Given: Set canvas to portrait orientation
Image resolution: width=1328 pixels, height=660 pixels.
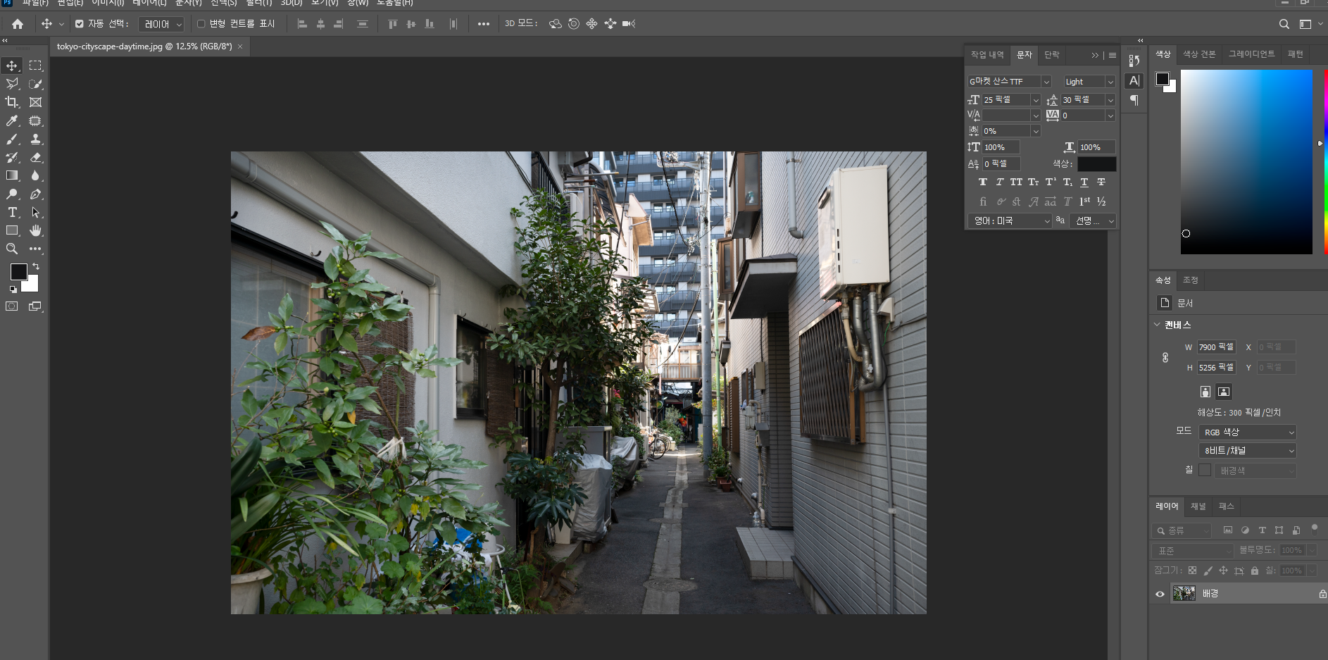Looking at the screenshot, I should point(1205,392).
